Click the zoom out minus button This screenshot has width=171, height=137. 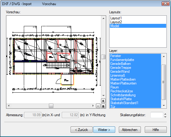[98, 106]
